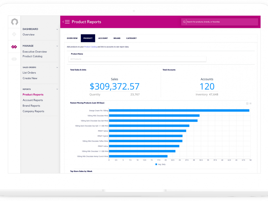Click the Orange Cream Pie 100mg bar
The width and height of the screenshot is (268, 201).
[x=179, y=110]
